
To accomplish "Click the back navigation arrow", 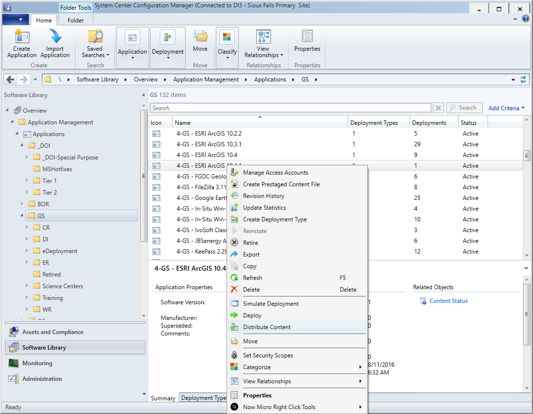I will (x=11, y=79).
